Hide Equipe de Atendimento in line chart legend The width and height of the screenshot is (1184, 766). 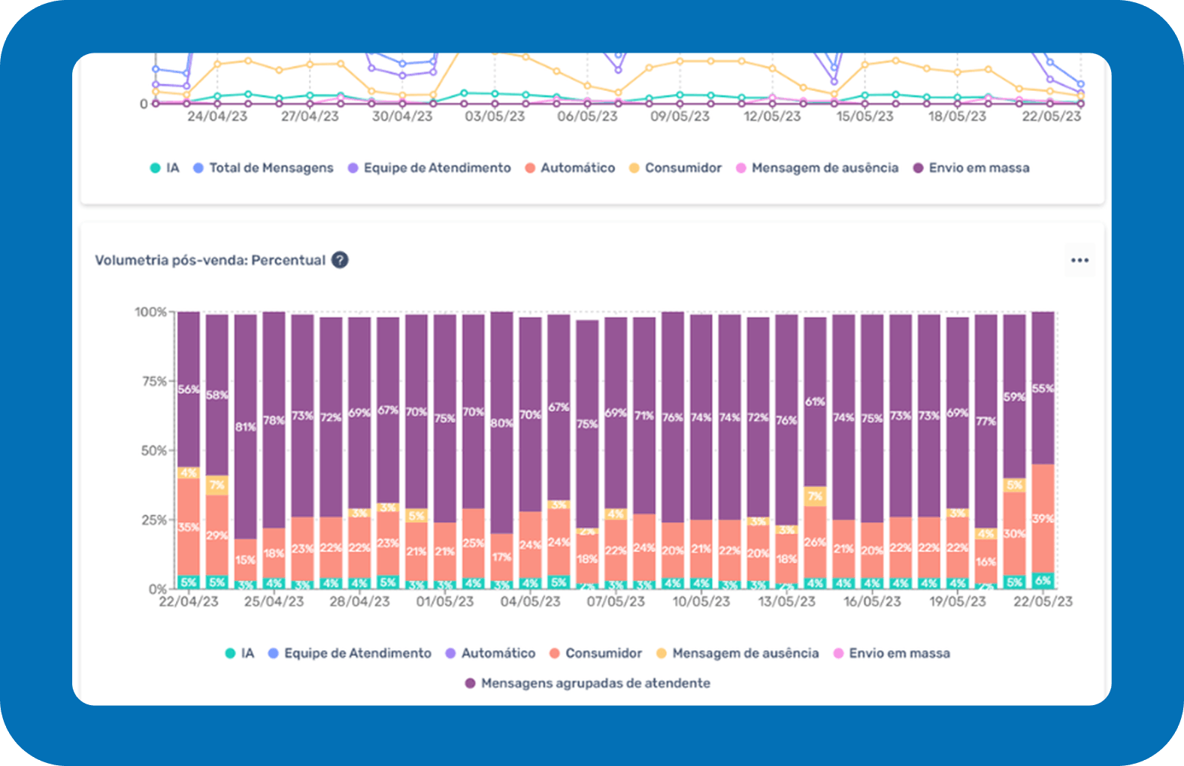(429, 168)
